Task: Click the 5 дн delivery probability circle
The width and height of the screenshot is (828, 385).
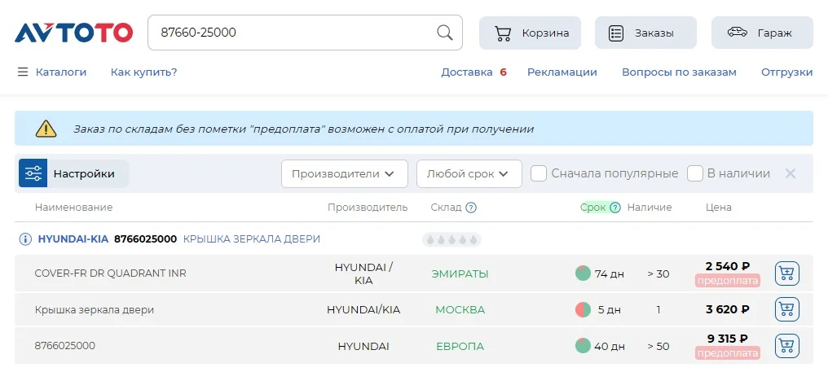Action: tap(583, 309)
